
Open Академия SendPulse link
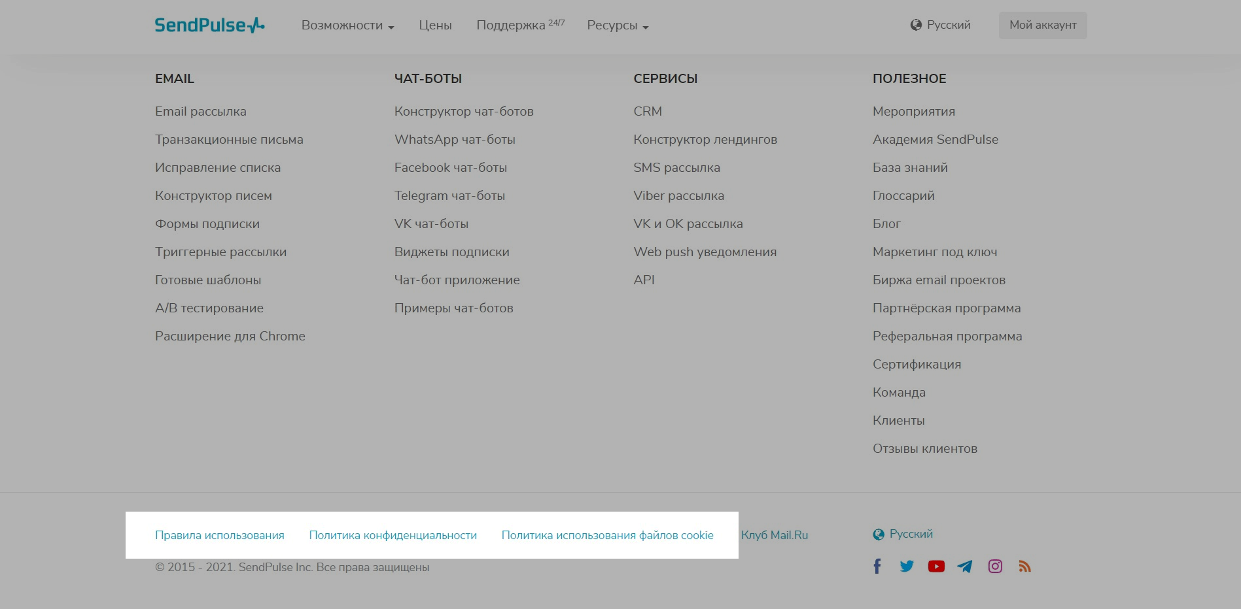tap(935, 140)
